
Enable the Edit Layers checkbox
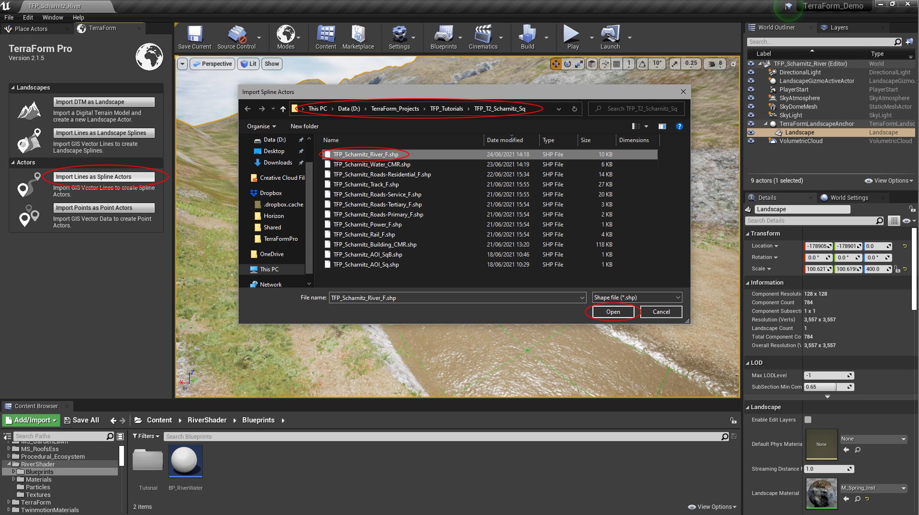pyautogui.click(x=807, y=420)
